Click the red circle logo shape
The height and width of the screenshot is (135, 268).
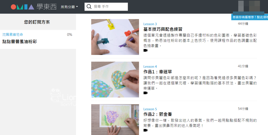pos(13,7)
